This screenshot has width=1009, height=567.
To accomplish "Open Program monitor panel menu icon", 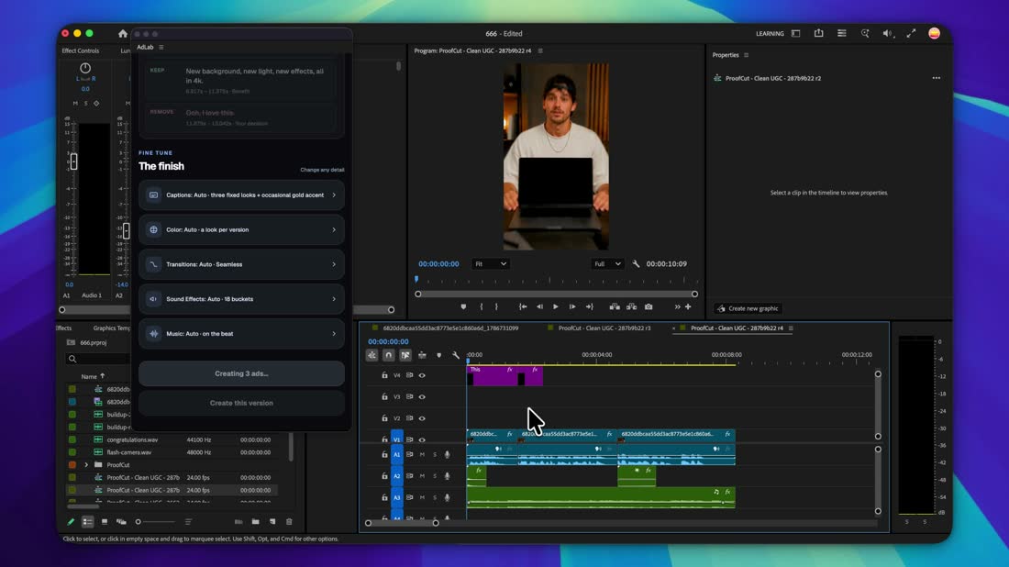I will pyautogui.click(x=540, y=50).
